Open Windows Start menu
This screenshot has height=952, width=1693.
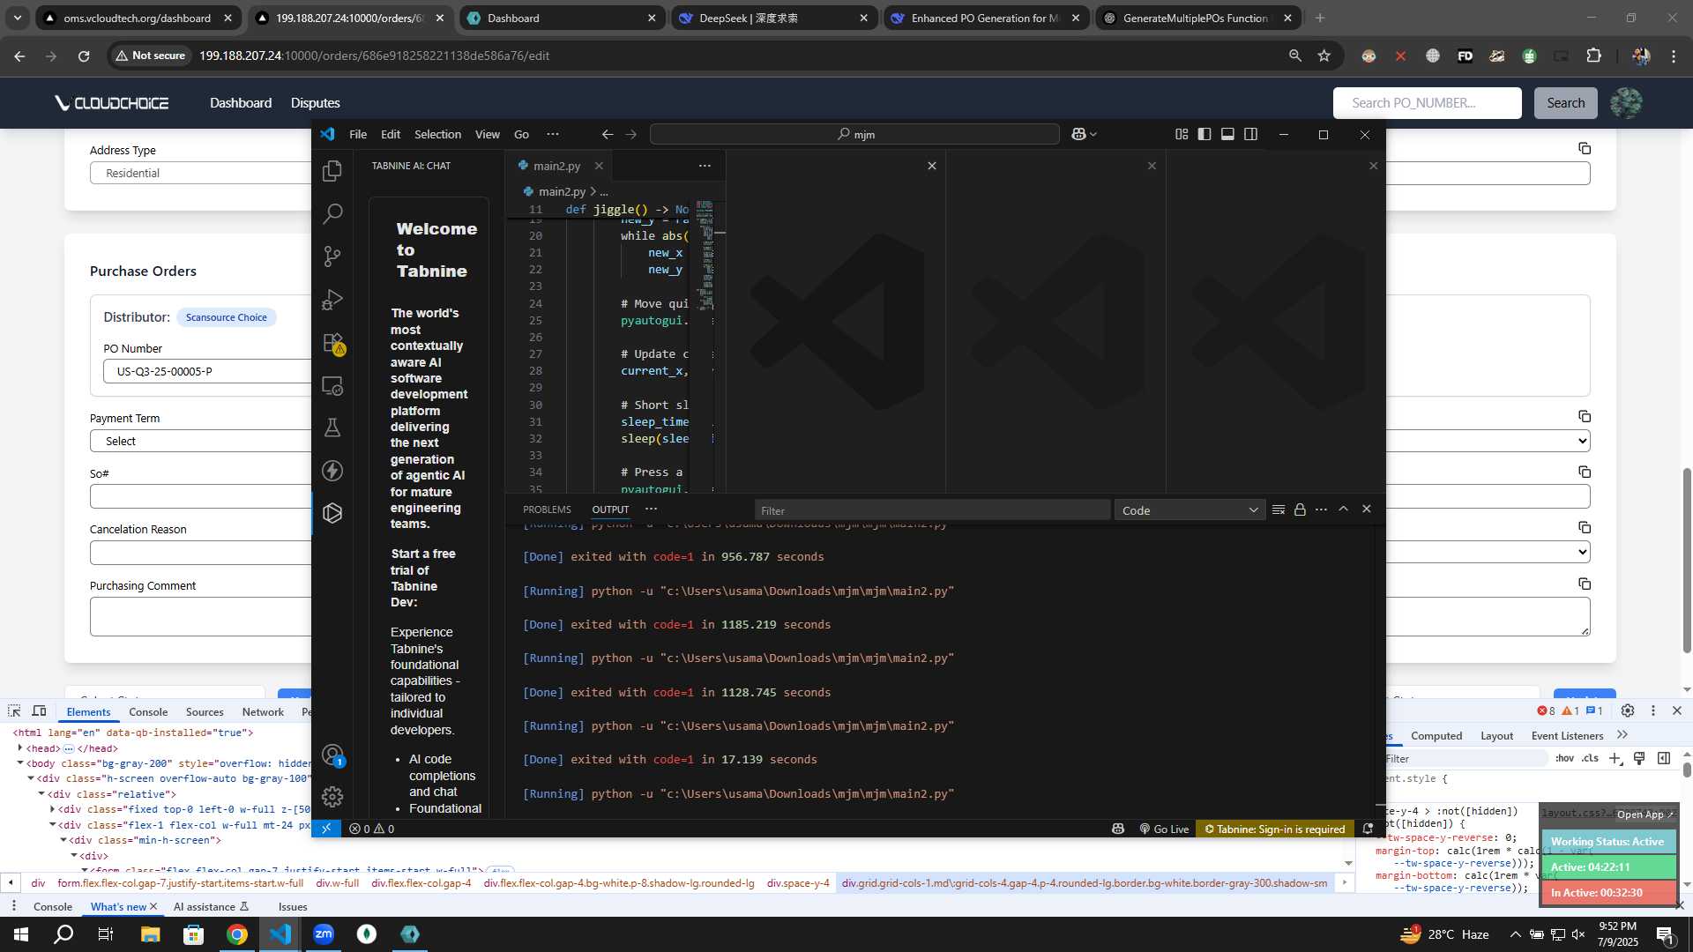click(21, 934)
